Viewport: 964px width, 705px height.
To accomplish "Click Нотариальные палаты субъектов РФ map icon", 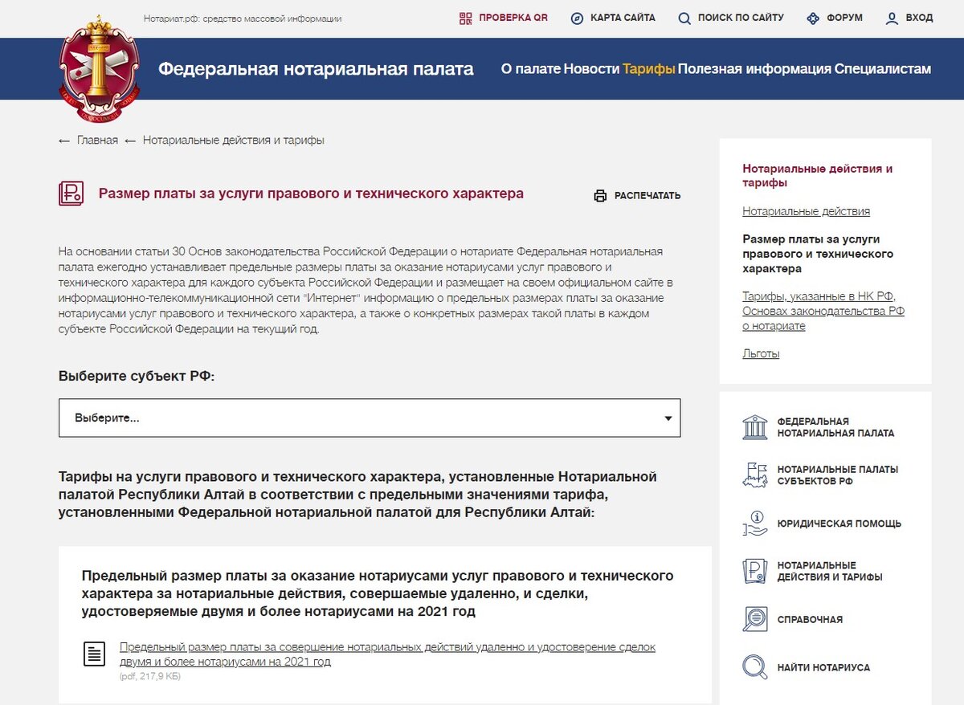I will [x=755, y=475].
